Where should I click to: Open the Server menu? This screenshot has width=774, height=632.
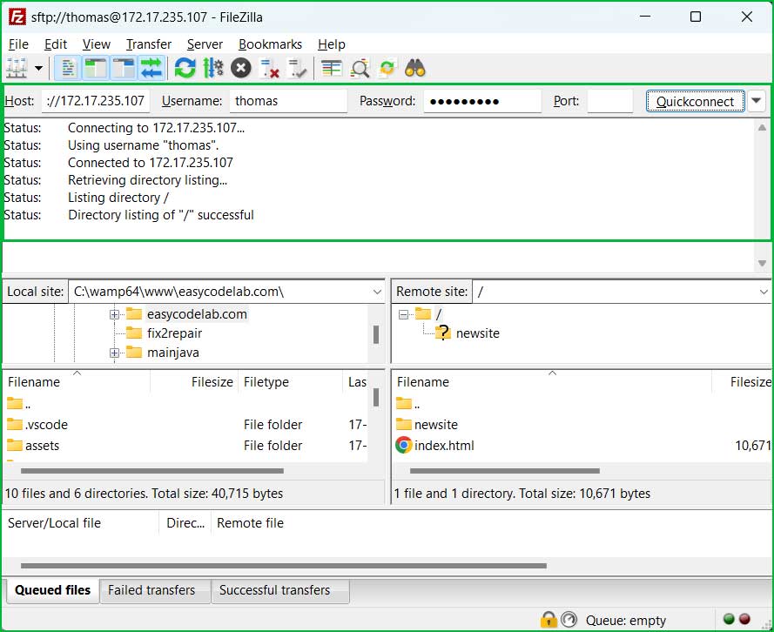pyautogui.click(x=205, y=44)
